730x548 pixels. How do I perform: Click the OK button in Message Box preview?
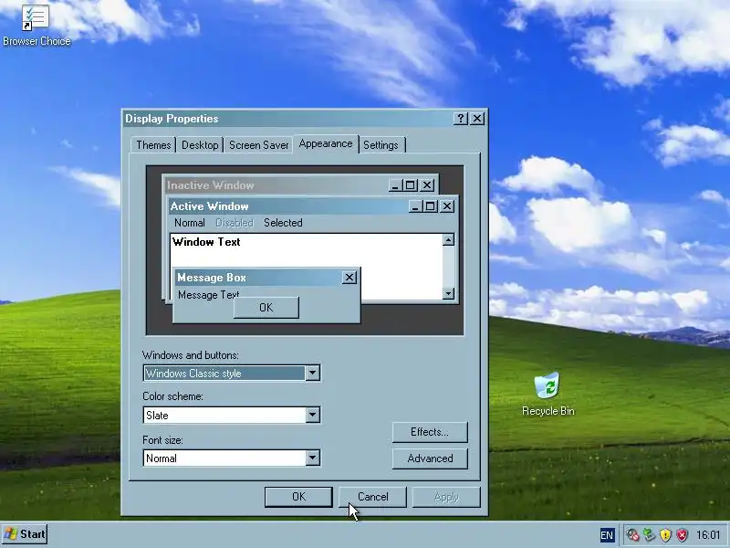tap(266, 308)
